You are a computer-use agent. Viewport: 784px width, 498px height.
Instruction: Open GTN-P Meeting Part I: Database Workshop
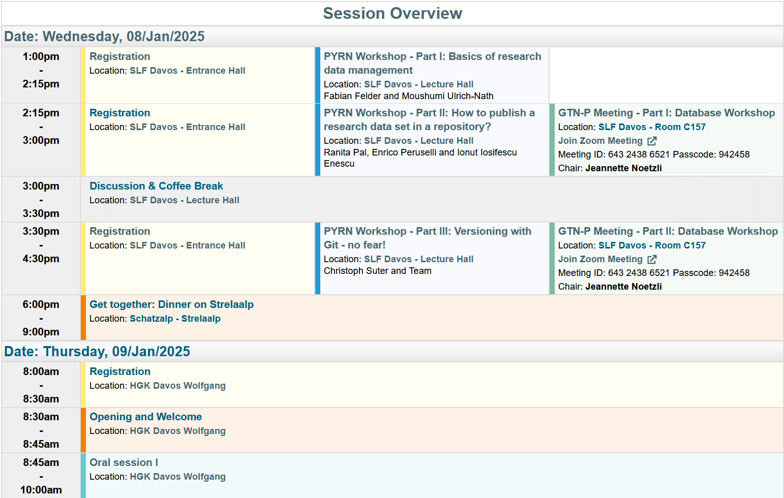tap(666, 113)
